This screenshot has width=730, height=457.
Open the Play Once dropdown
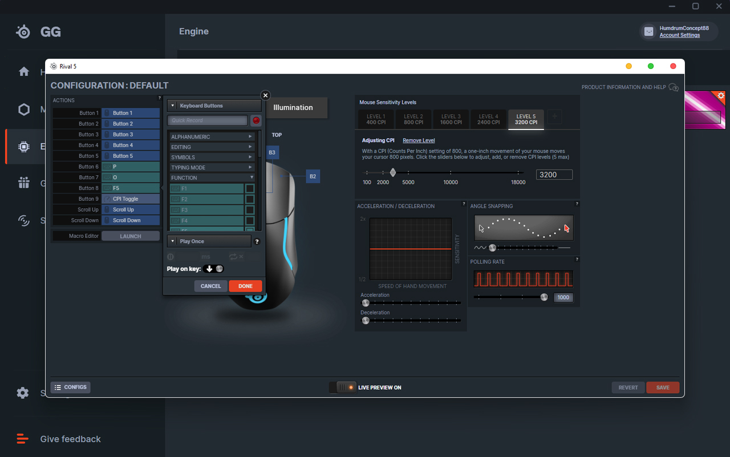point(209,241)
